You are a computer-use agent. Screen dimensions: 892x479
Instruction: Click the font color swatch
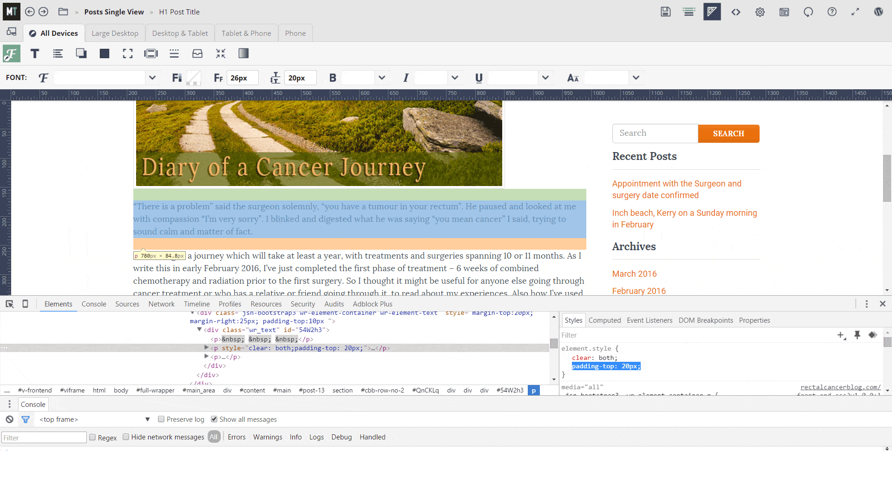point(194,78)
